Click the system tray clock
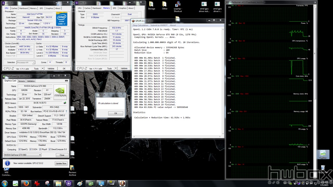The width and height of the screenshot is (333, 187). 324,183
